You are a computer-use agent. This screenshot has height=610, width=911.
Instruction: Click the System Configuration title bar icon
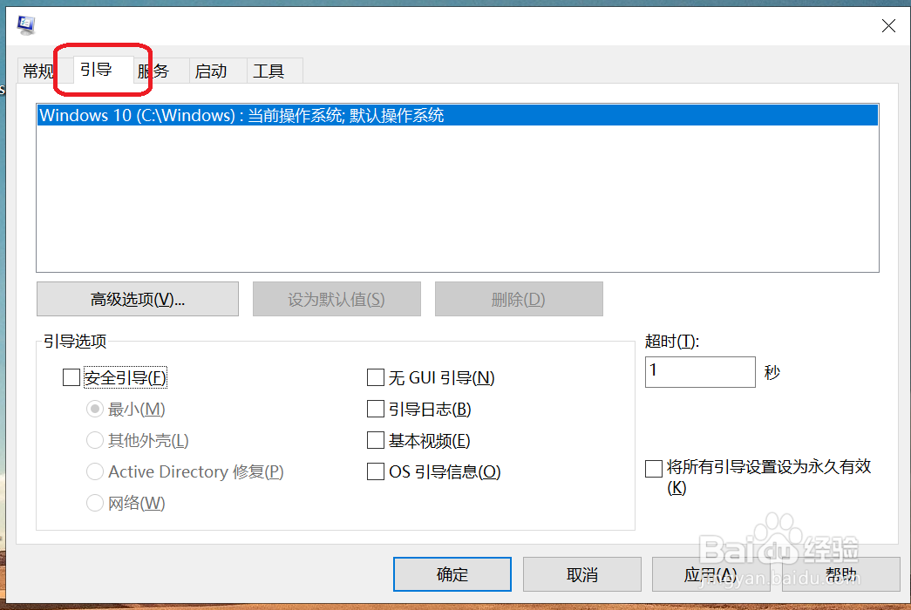(x=26, y=25)
